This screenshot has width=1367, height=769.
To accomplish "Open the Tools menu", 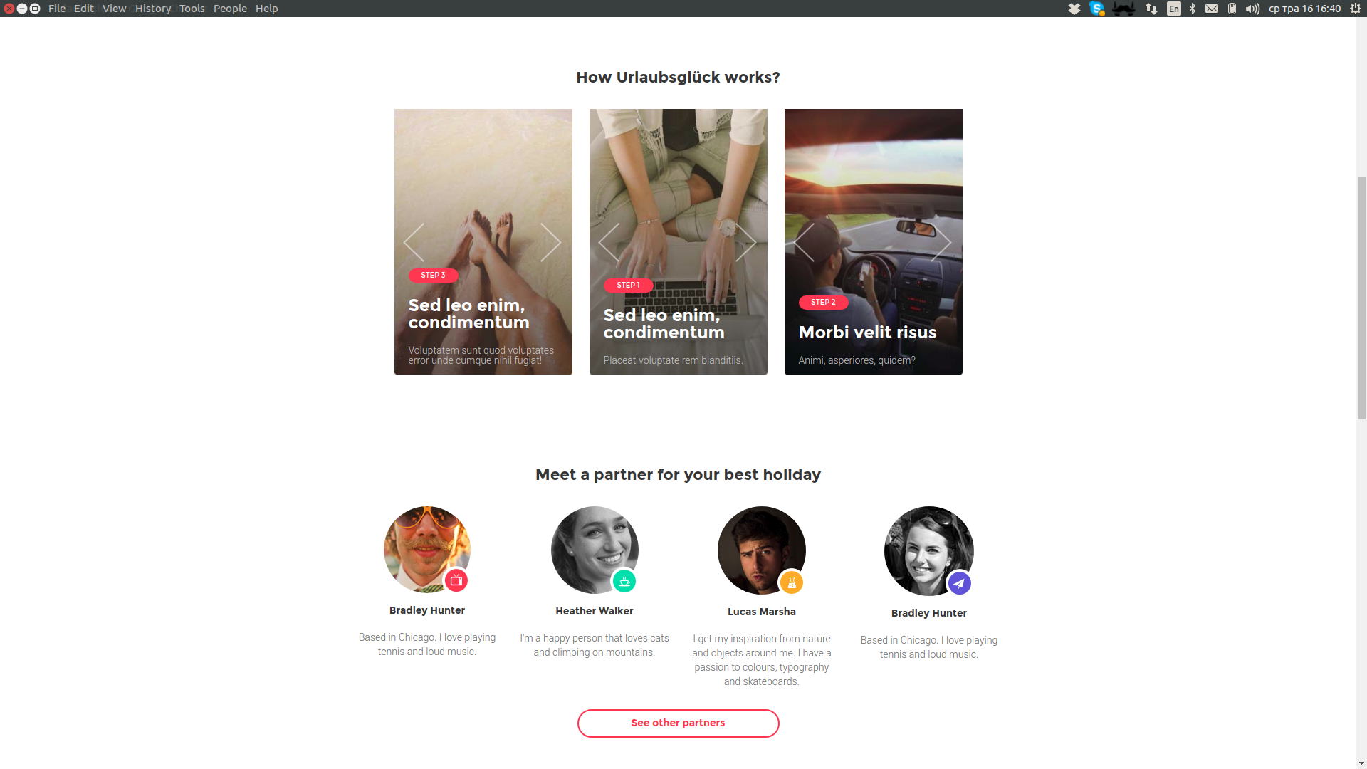I will coord(192,9).
